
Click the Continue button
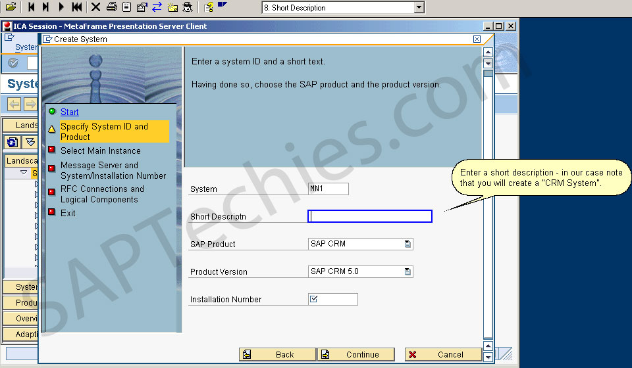point(356,354)
